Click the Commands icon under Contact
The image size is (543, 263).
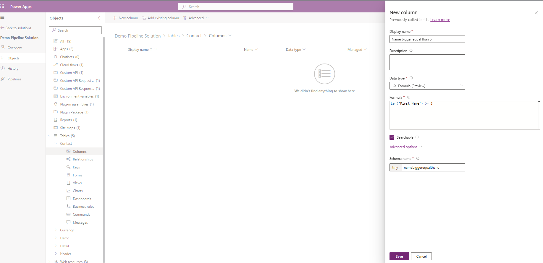click(68, 214)
